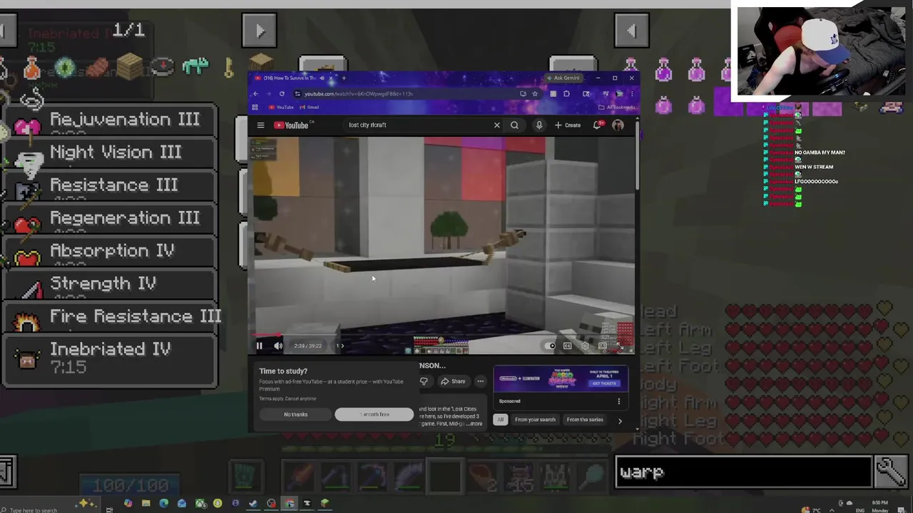Screen dimensions: 913x513
Task: Open the Create menu on YouTube
Action: click(x=568, y=125)
